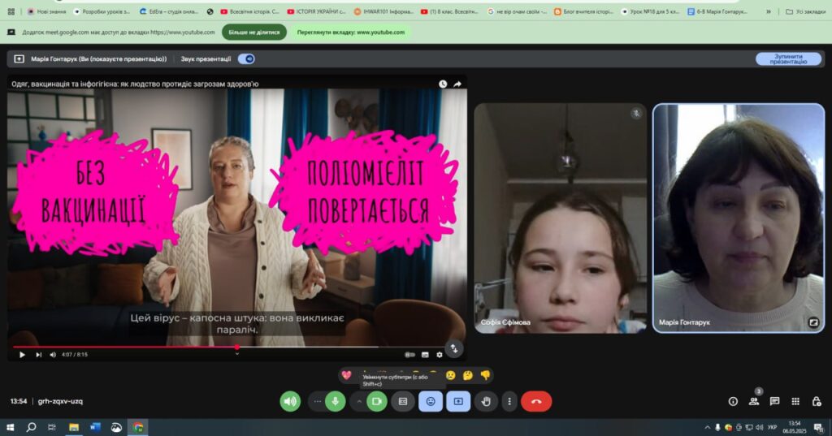
Task: Open the Chrome apps grid shortcut
Action: pos(11,11)
